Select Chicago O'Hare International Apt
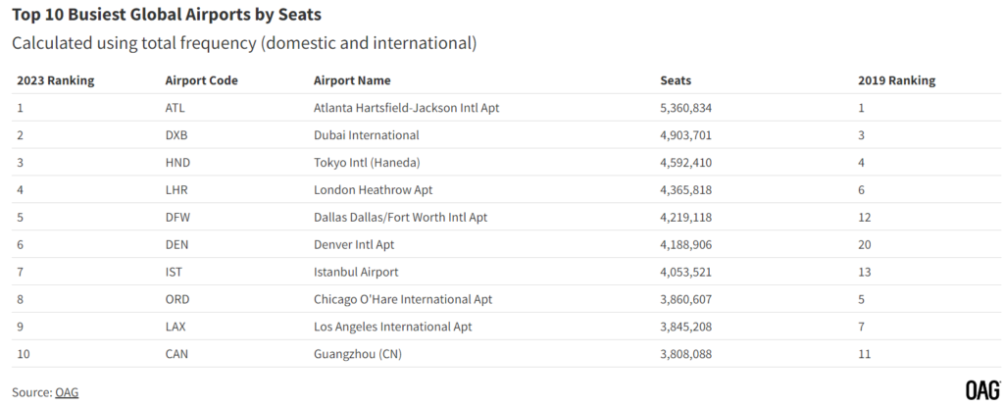The image size is (1004, 407). pos(403,299)
